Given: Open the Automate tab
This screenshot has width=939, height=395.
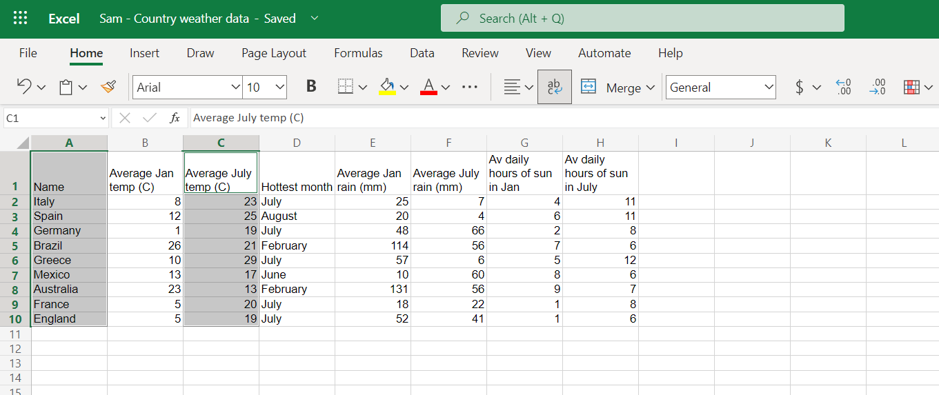Looking at the screenshot, I should [604, 53].
